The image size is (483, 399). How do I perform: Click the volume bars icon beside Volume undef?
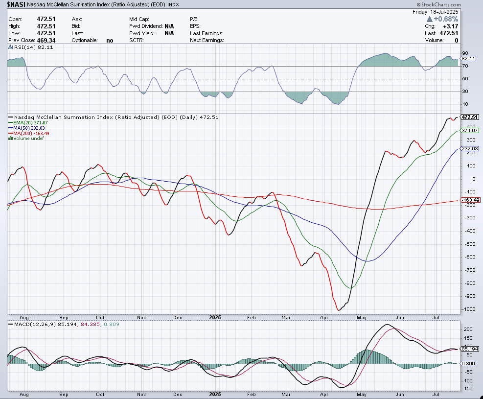[x=10, y=139]
